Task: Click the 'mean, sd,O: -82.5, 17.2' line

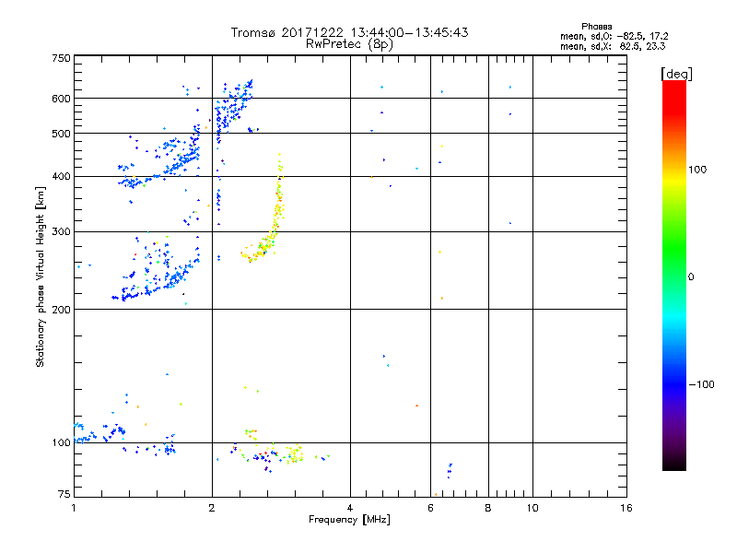Action: 614,36
